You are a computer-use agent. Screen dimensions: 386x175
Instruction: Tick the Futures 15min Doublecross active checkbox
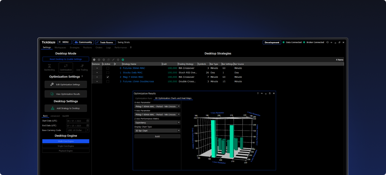click(x=108, y=81)
